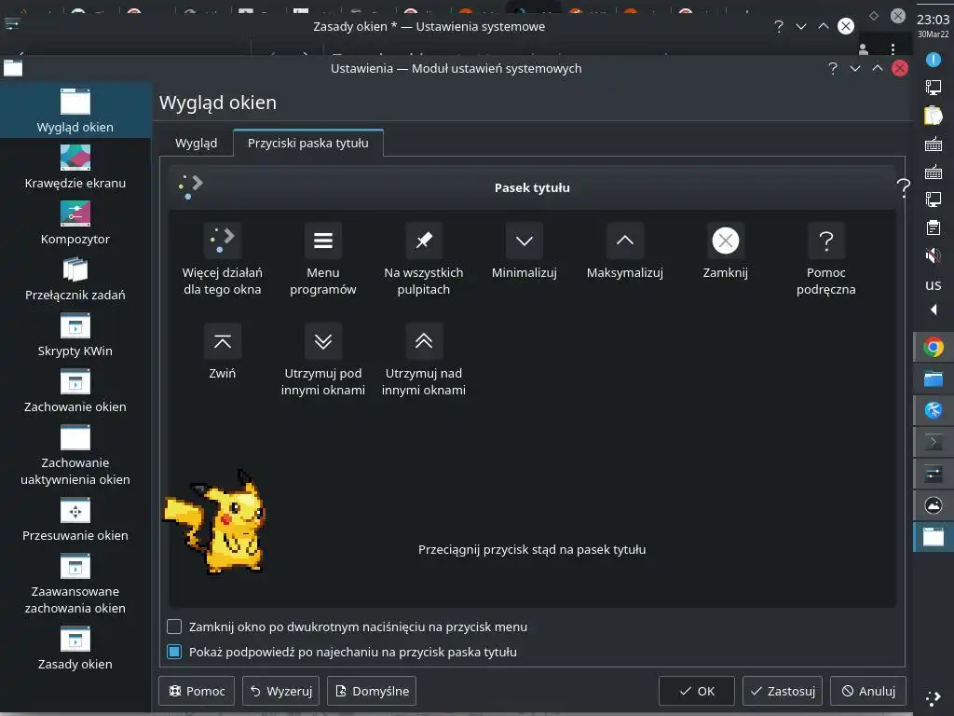Open the clipboard tray icon
This screenshot has height=716, width=954.
(x=934, y=227)
